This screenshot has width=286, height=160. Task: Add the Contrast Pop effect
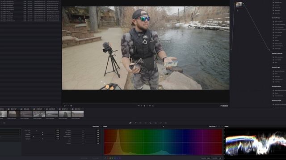coord(278,35)
